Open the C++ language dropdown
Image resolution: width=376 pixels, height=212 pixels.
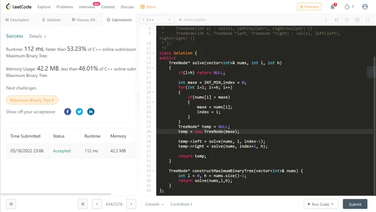(156, 20)
